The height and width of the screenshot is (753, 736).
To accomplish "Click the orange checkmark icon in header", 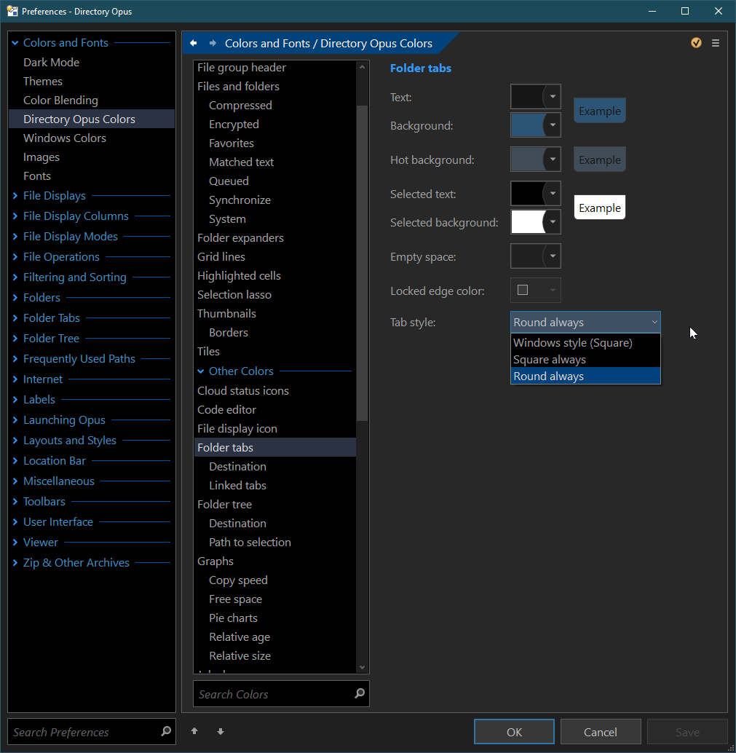I will tap(696, 43).
